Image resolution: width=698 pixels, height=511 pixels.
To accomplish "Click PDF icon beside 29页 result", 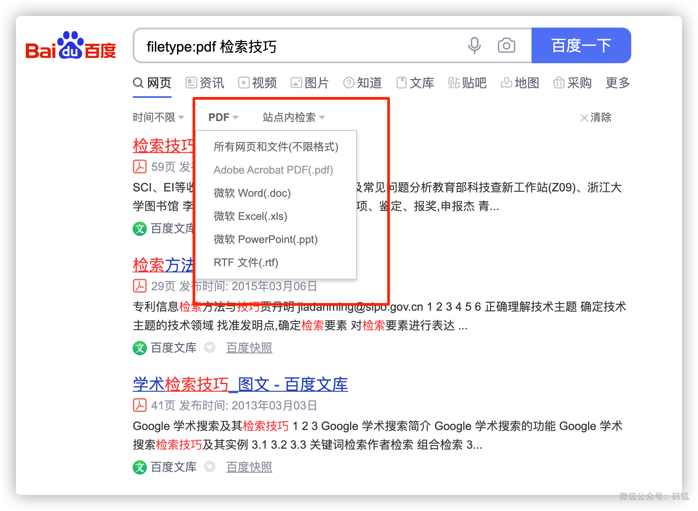I will click(140, 286).
